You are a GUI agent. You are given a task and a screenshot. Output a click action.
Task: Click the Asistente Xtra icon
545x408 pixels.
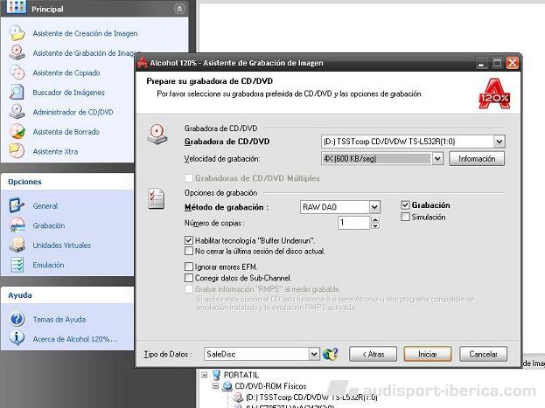(x=17, y=151)
